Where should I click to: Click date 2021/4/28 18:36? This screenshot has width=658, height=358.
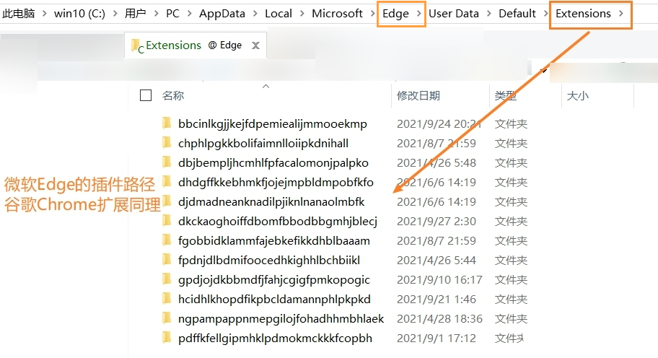(x=439, y=318)
